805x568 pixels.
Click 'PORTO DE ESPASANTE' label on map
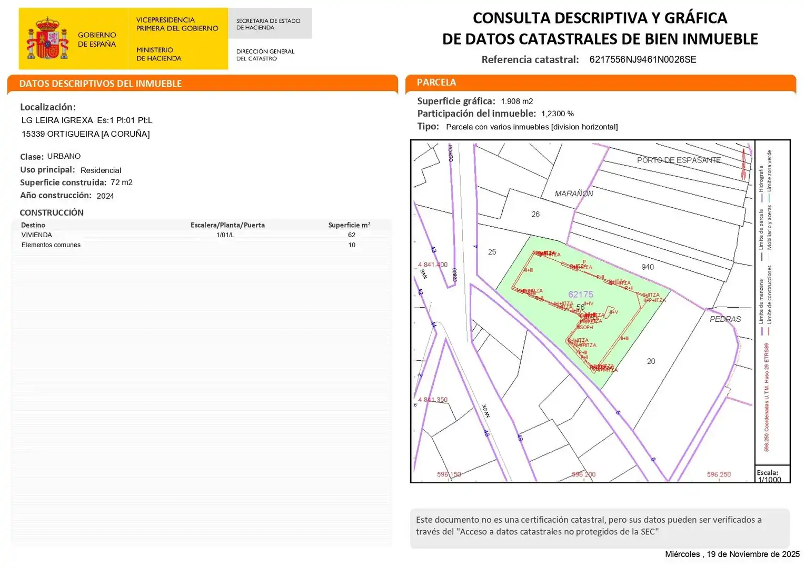click(679, 160)
